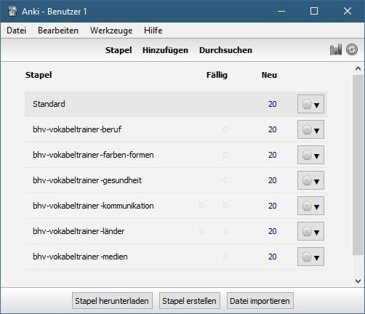Open options gear for Standard deck
This screenshot has height=314, width=365.
click(x=310, y=104)
